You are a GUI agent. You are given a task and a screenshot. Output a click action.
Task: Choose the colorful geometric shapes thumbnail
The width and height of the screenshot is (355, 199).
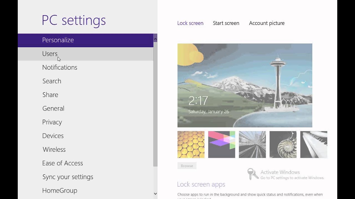[x=222, y=145]
